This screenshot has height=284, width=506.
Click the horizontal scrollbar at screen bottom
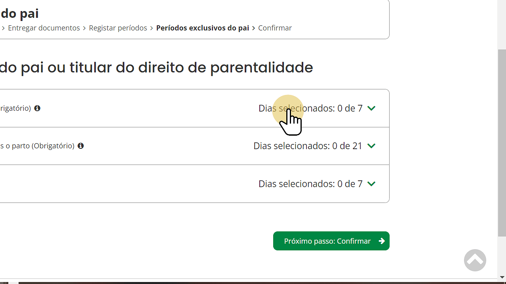pos(158,282)
